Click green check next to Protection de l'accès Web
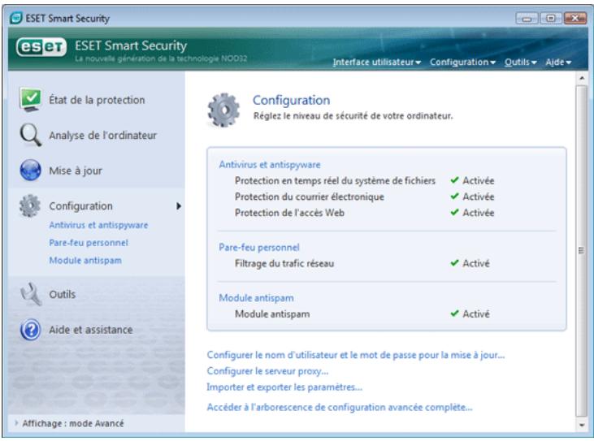 pos(454,212)
